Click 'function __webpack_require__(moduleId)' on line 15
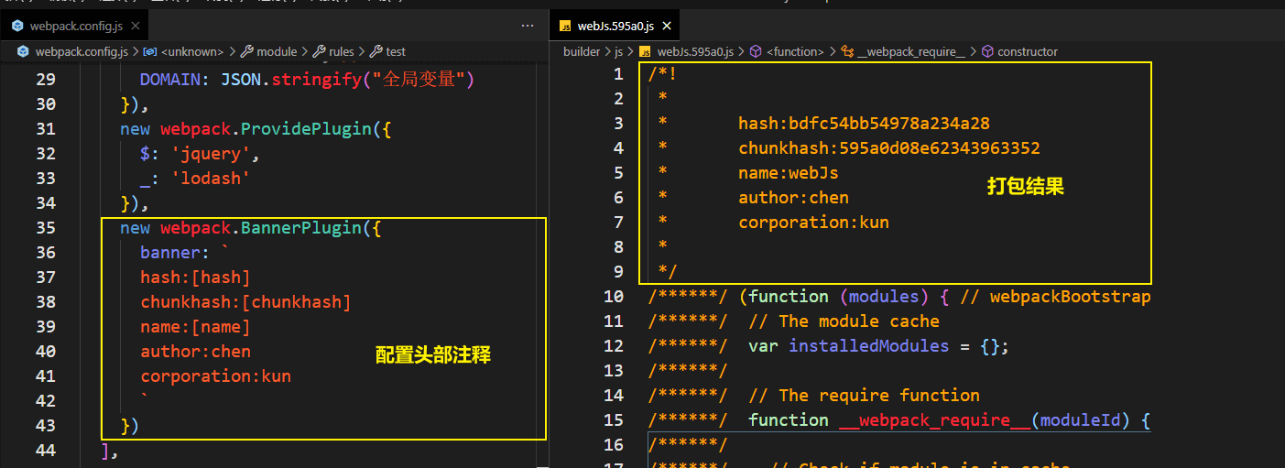1285x468 pixels. click(940, 419)
